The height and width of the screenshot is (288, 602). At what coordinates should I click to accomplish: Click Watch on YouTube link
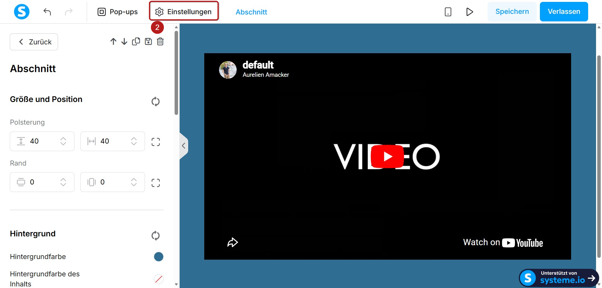[503, 243]
